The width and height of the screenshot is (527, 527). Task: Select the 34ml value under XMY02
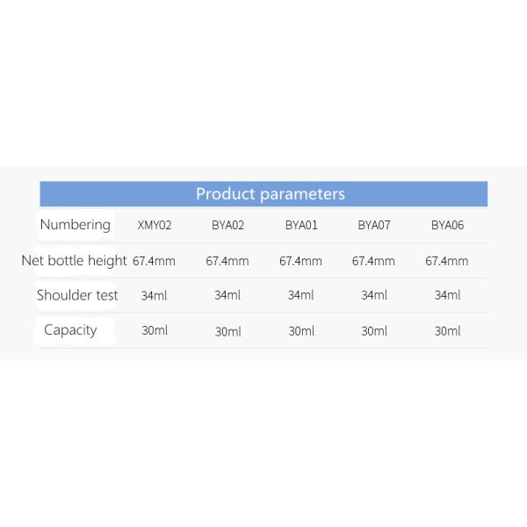155,296
